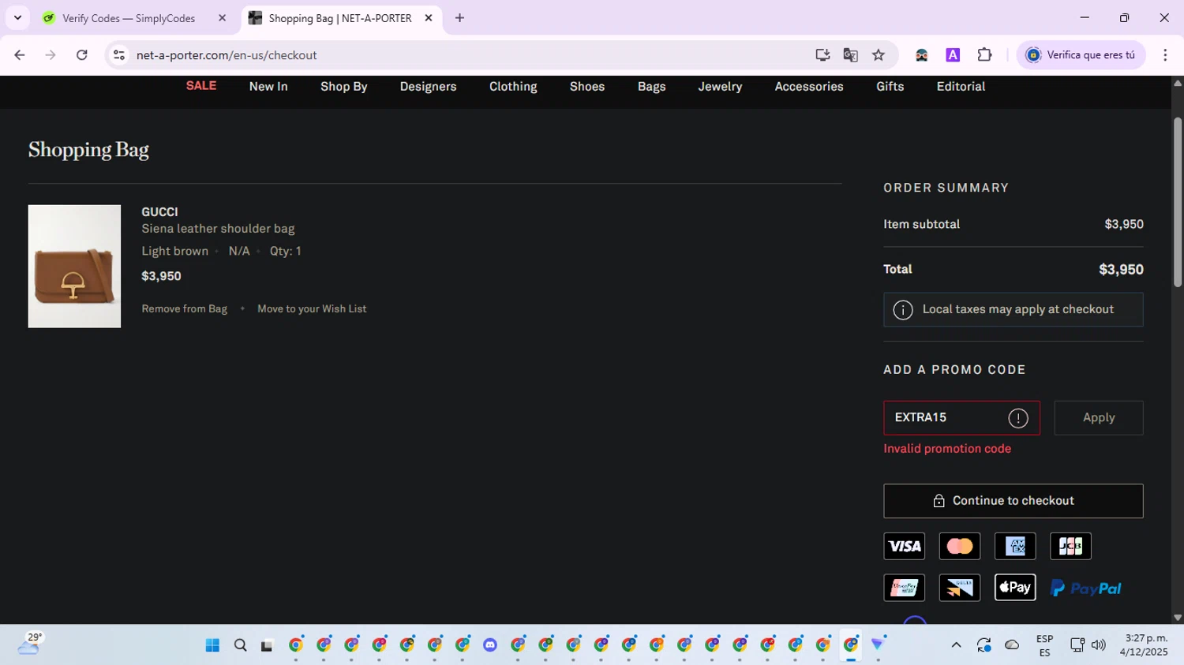
Task: Open the volume control in system tray
Action: (x=1098, y=645)
